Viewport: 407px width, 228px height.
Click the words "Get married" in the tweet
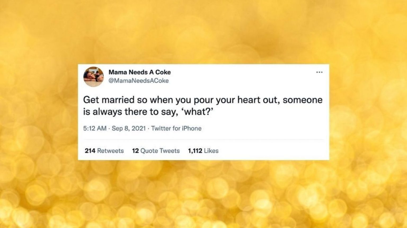pyautogui.click(x=109, y=100)
